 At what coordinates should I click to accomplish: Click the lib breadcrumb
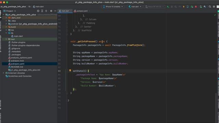tap(29, 6)
